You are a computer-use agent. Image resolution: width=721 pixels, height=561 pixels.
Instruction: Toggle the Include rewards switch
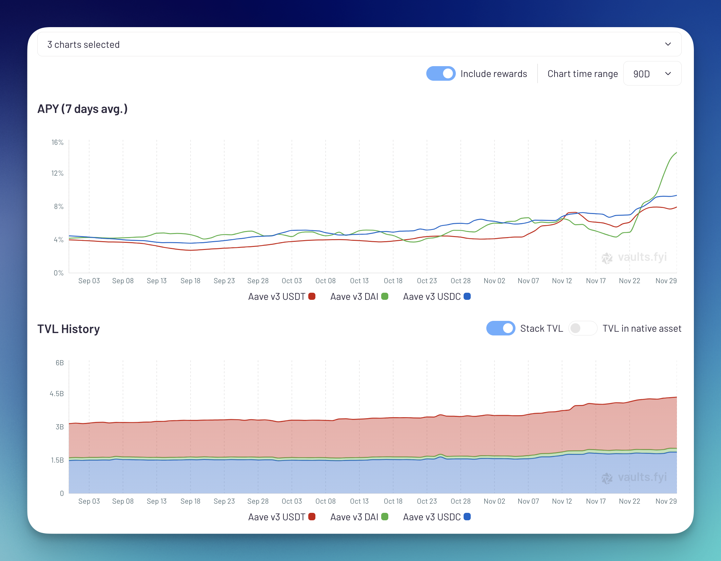pyautogui.click(x=441, y=74)
